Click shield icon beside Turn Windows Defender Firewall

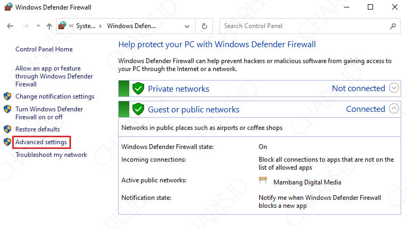(x=7, y=109)
